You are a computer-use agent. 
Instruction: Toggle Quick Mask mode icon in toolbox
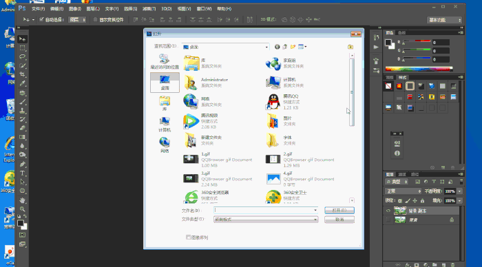22,235
